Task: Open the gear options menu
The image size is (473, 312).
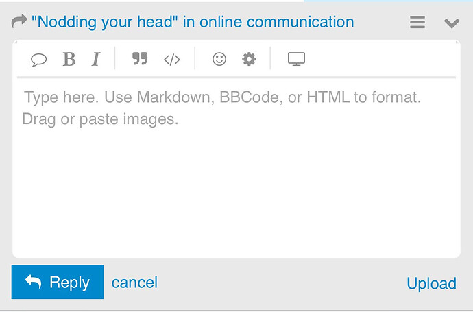Action: (249, 59)
